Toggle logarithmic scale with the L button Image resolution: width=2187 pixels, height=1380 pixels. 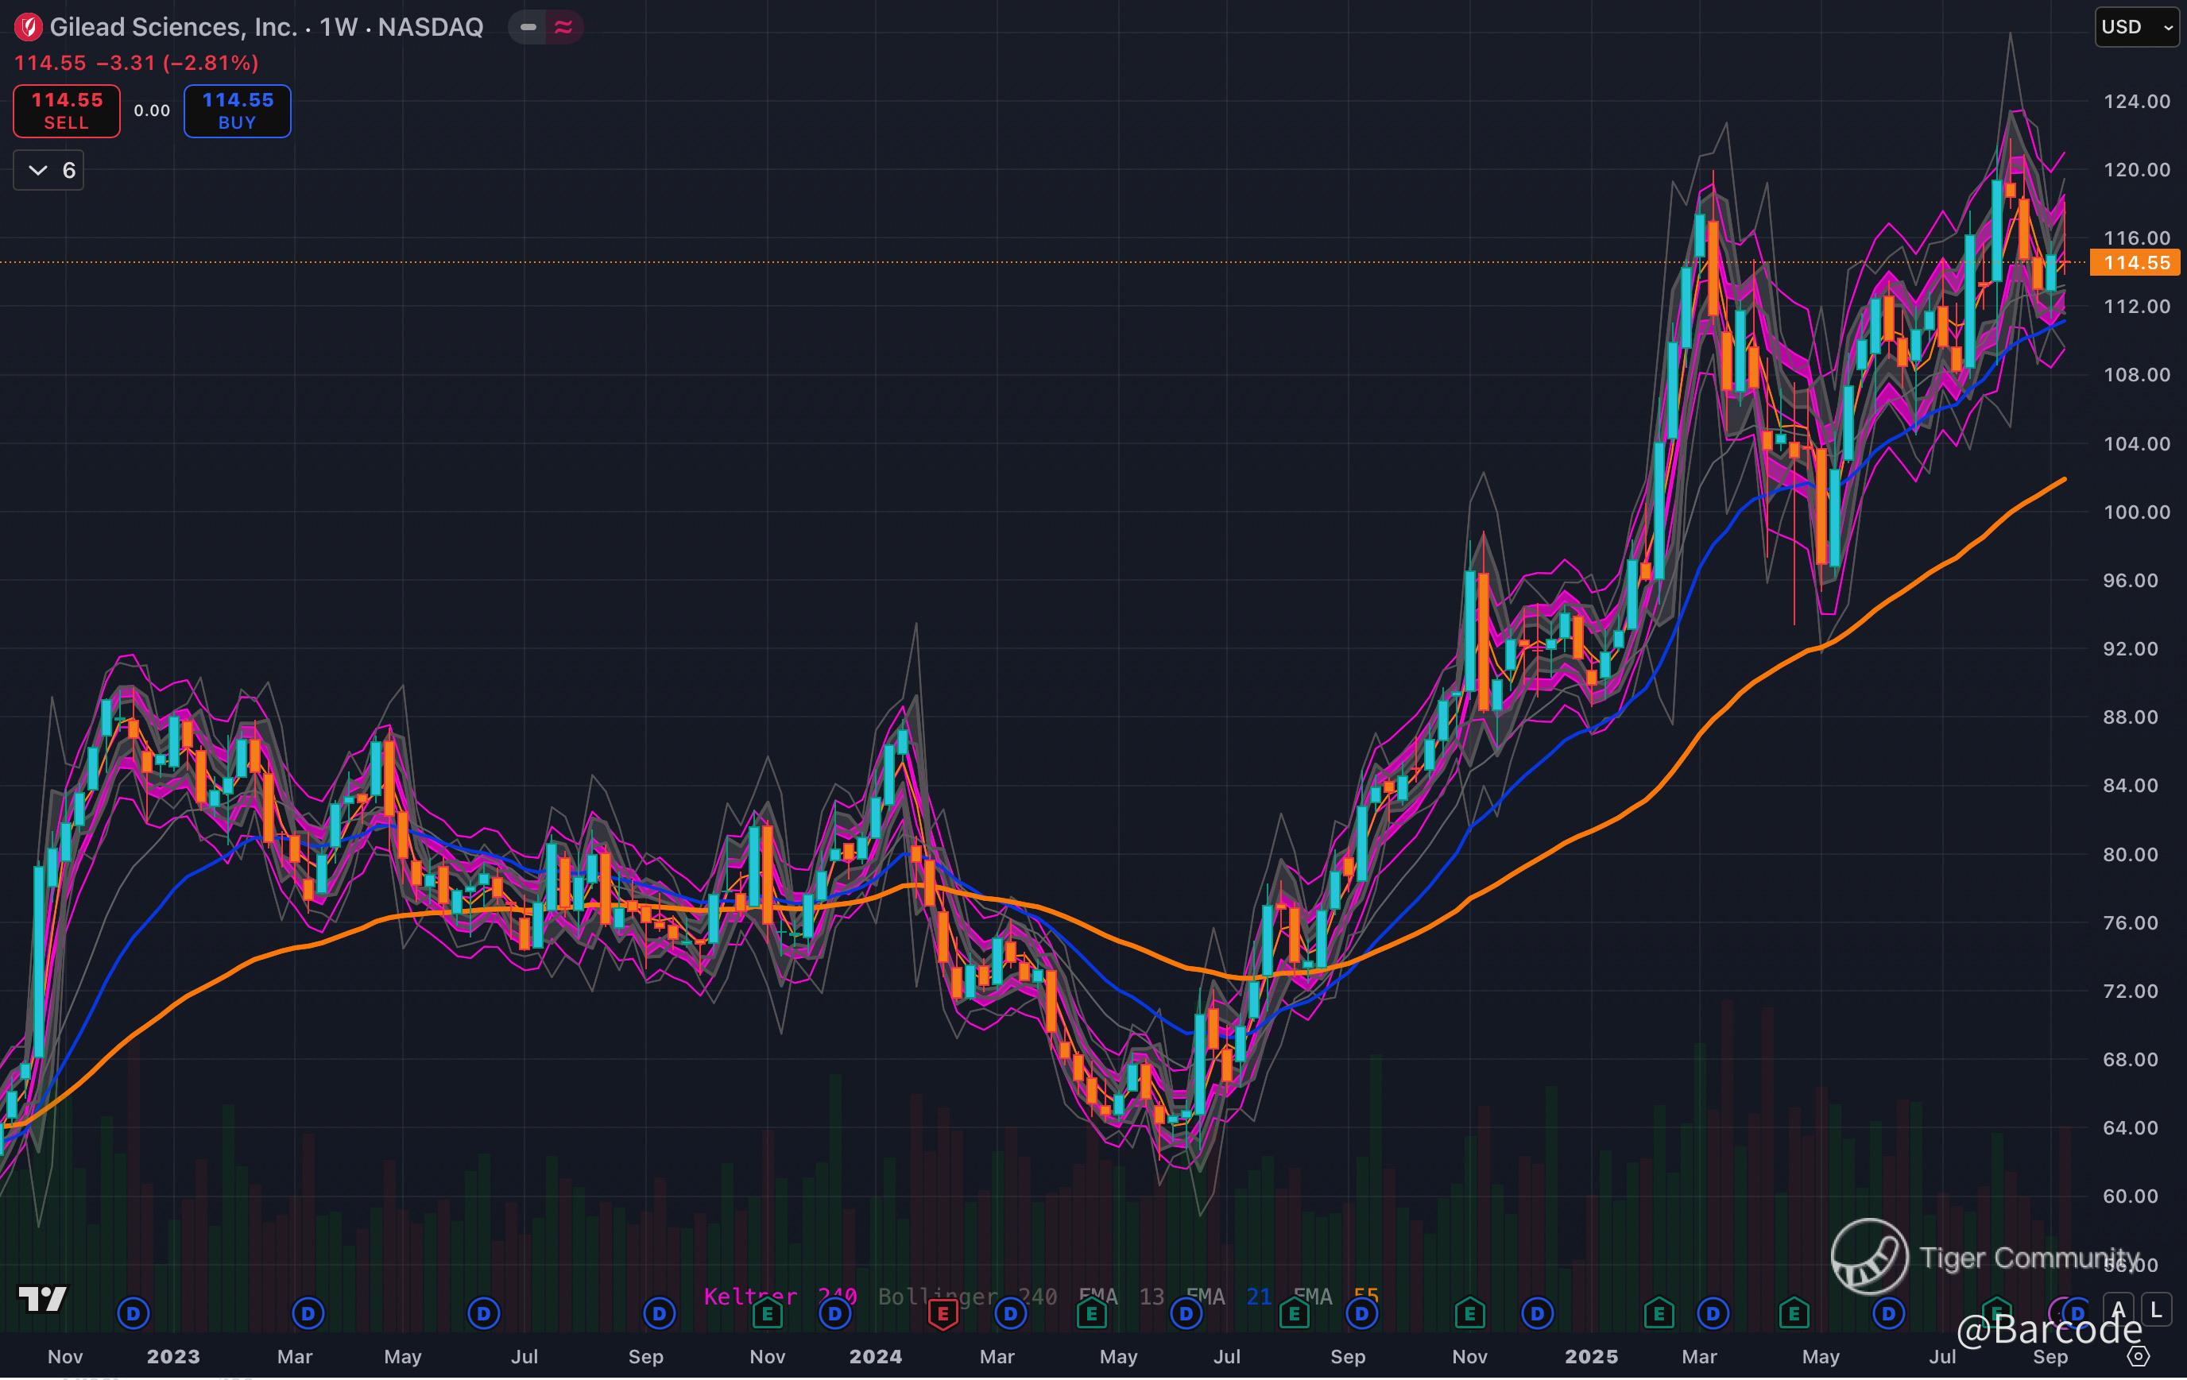[2156, 1310]
